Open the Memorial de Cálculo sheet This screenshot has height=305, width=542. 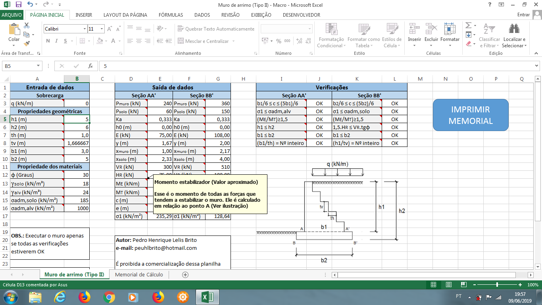(139, 274)
